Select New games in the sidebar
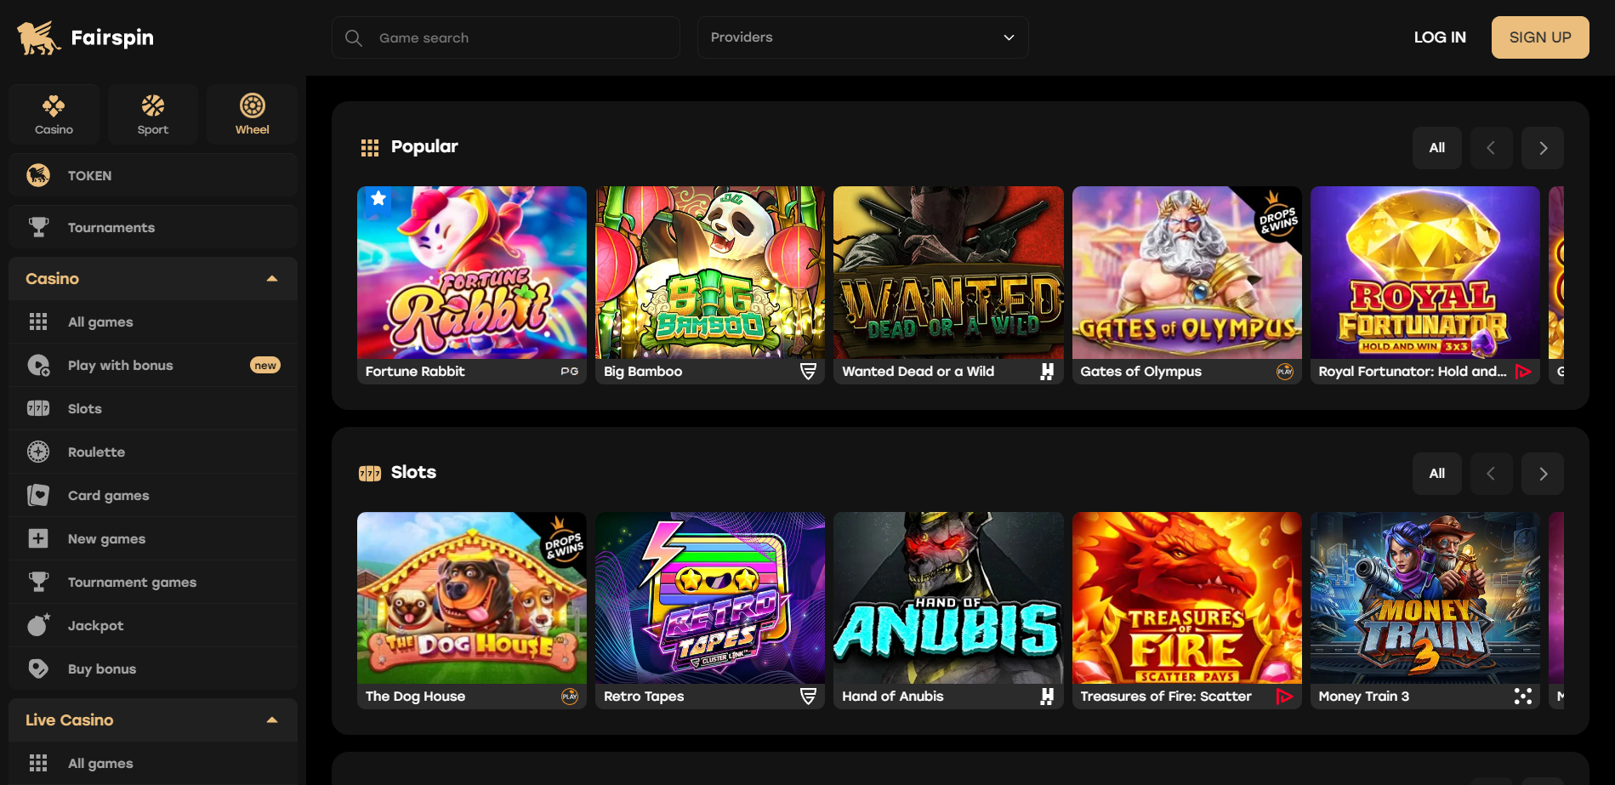Image resolution: width=1615 pixels, height=785 pixels. pos(153,538)
